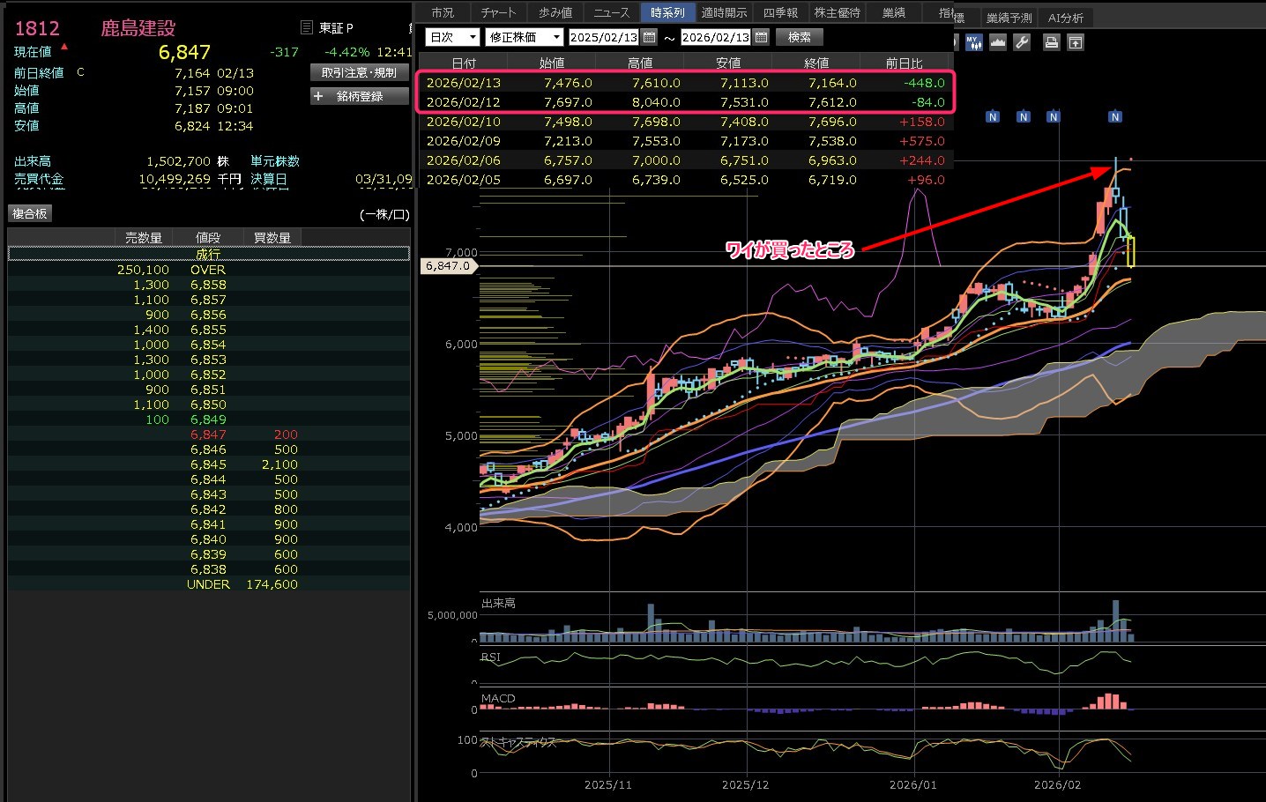Open the 四季報 tab
1266x802 pixels.
pos(780,12)
